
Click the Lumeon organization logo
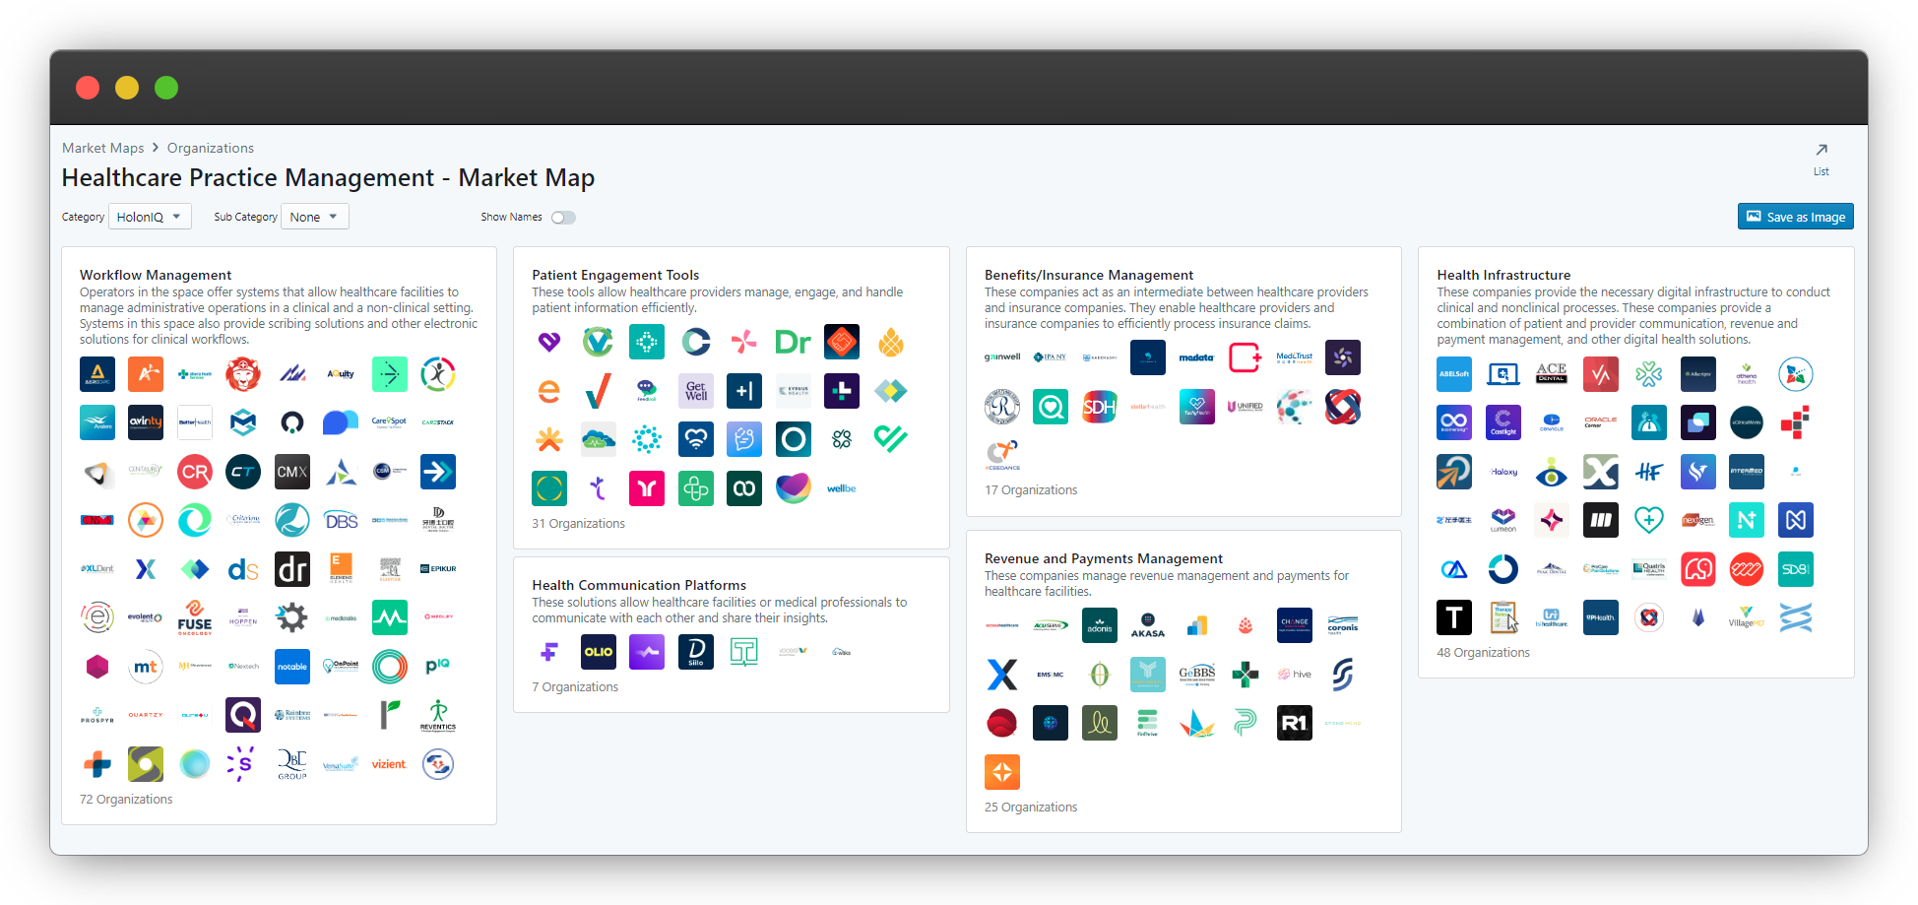pos(1503,520)
